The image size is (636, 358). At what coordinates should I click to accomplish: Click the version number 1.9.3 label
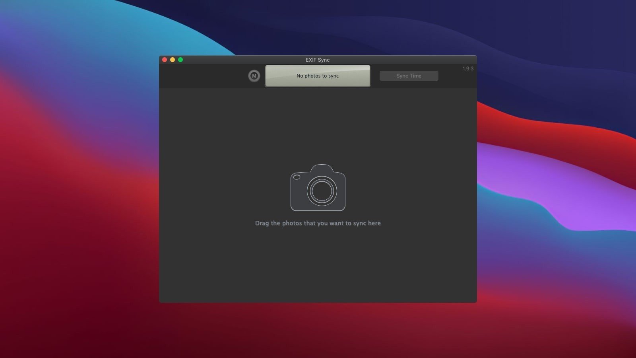point(467,68)
